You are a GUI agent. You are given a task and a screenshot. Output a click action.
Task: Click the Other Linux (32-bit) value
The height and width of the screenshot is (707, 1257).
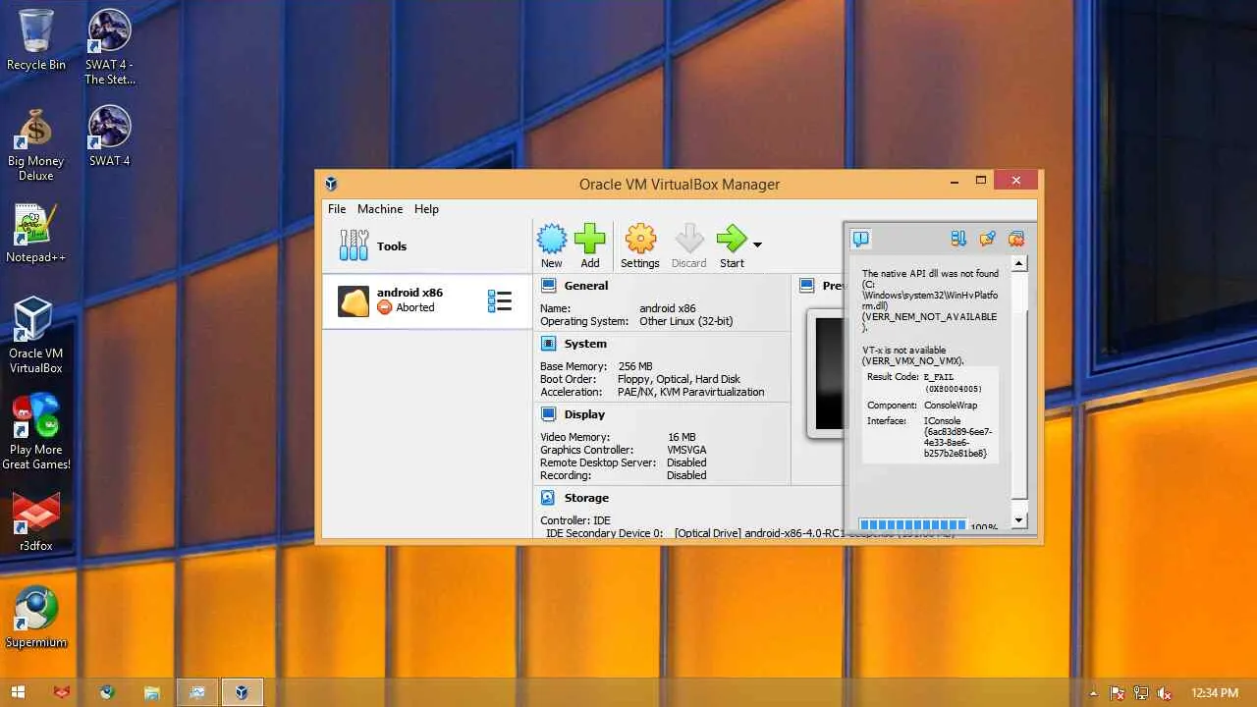(x=686, y=321)
